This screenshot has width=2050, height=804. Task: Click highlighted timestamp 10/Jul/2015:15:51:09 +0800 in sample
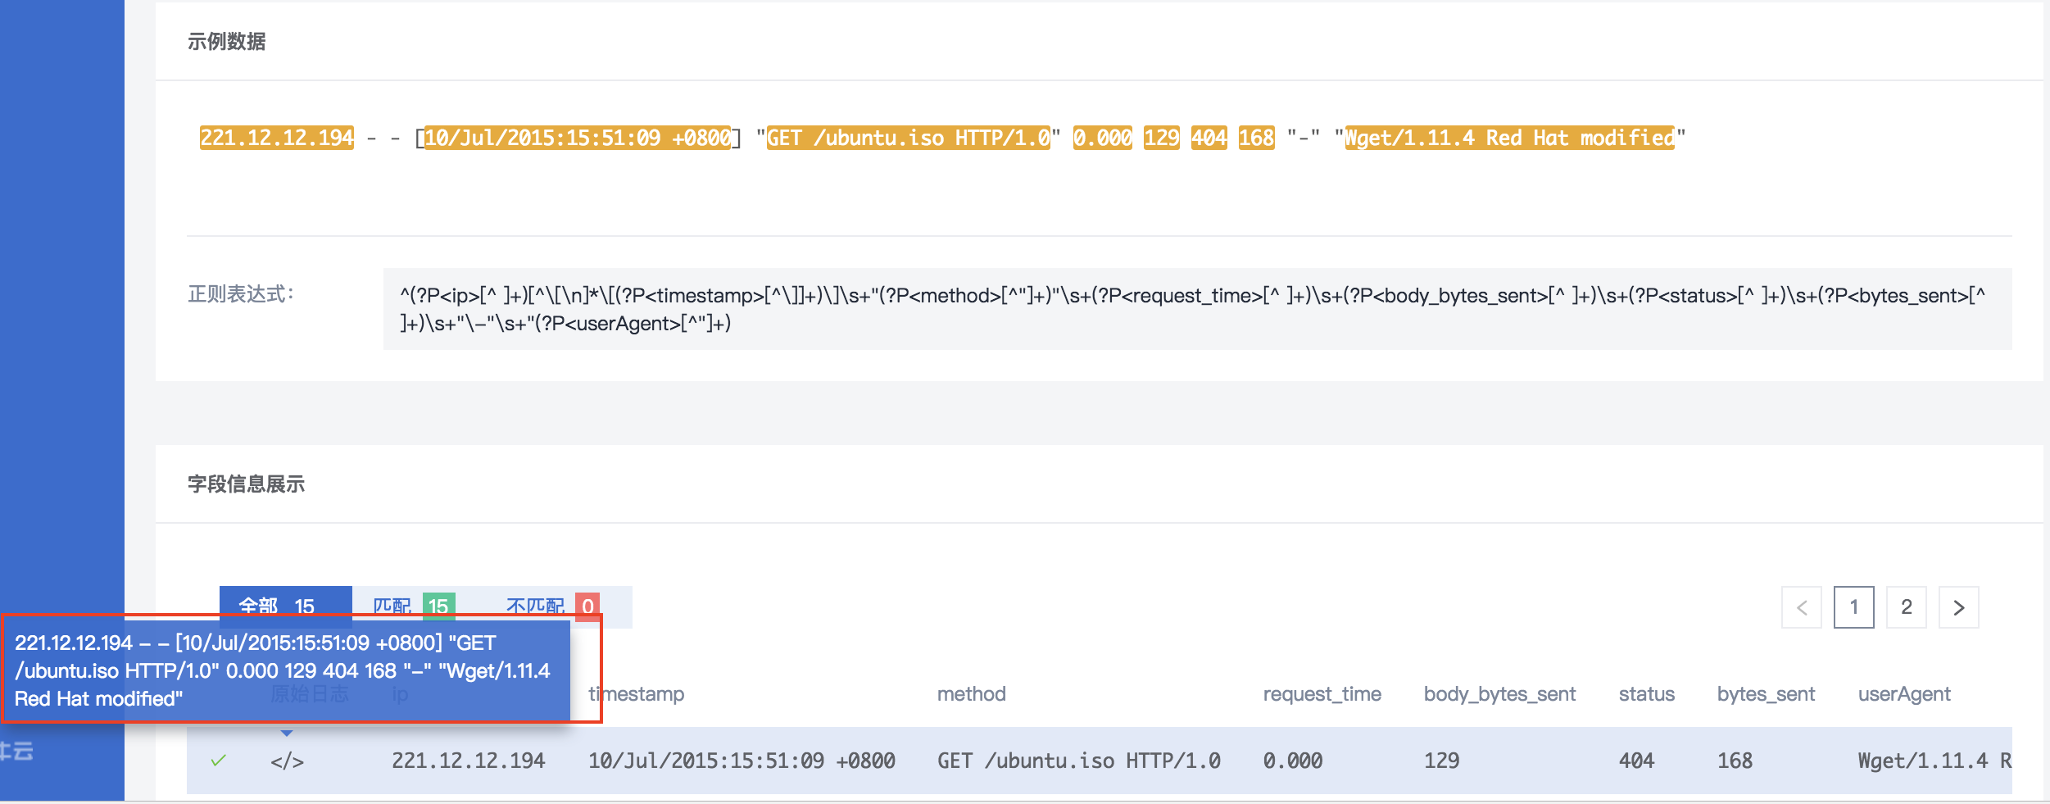[578, 138]
